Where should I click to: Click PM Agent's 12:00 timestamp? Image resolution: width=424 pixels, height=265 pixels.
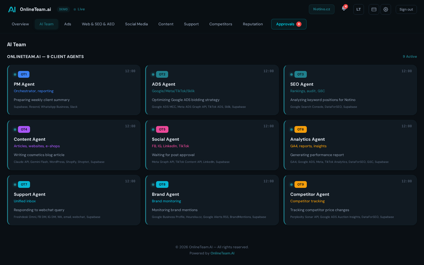pos(130,71)
